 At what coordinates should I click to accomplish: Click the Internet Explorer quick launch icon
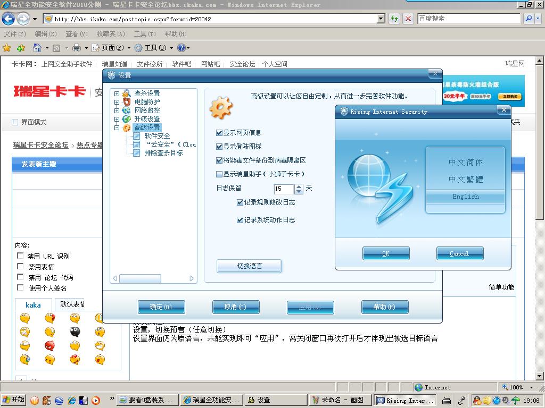(72, 400)
